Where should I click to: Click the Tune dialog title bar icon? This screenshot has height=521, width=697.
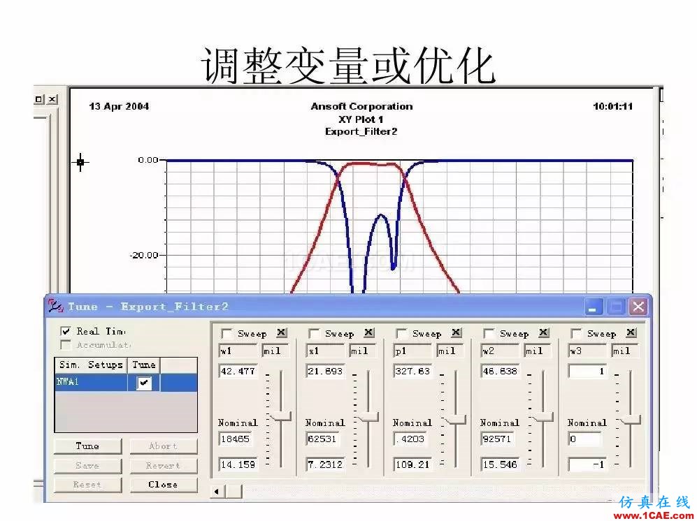[x=55, y=306]
